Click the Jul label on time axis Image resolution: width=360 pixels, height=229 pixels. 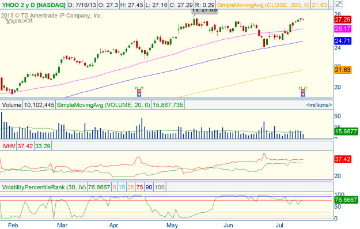[279, 226]
